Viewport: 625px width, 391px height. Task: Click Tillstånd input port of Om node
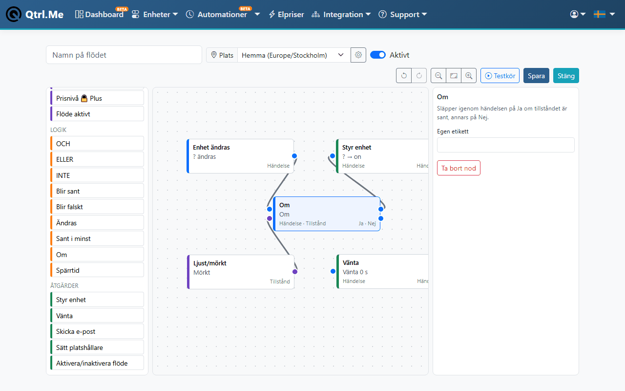[x=270, y=218]
